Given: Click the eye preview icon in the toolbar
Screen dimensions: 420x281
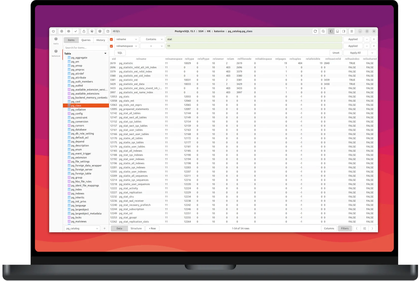Looking at the screenshot, I should [69, 31].
